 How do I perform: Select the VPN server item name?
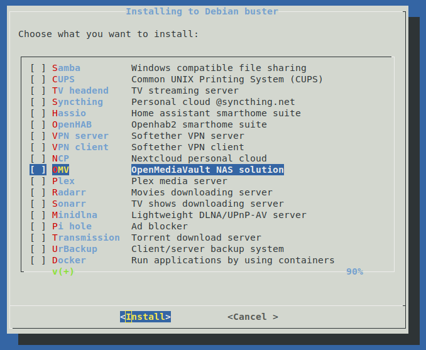80,136
